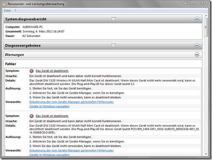Open second 'Erläuterung der vom Geräte-Manager generierten Fehlercodes' link
The image size is (212, 160).
[72, 150]
